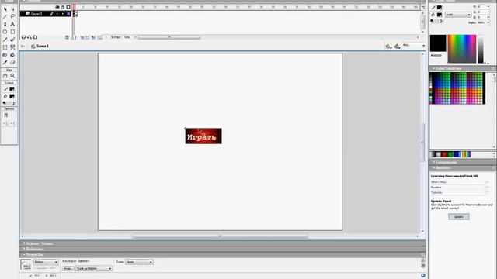The height and width of the screenshot is (279, 497).
Task: Click Color Mixer stroke color pencil icon
Action: [433, 7]
